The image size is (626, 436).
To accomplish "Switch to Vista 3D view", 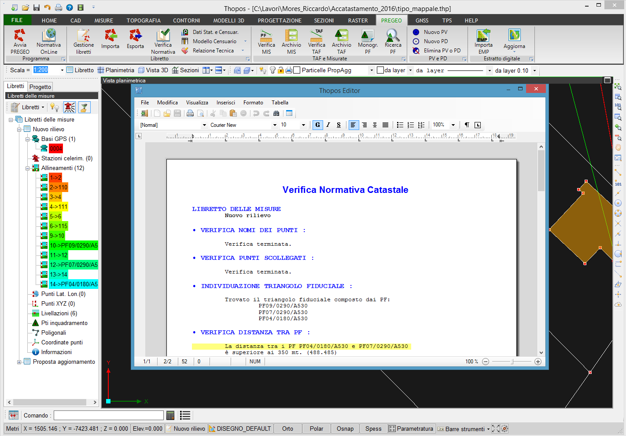I will coord(153,70).
